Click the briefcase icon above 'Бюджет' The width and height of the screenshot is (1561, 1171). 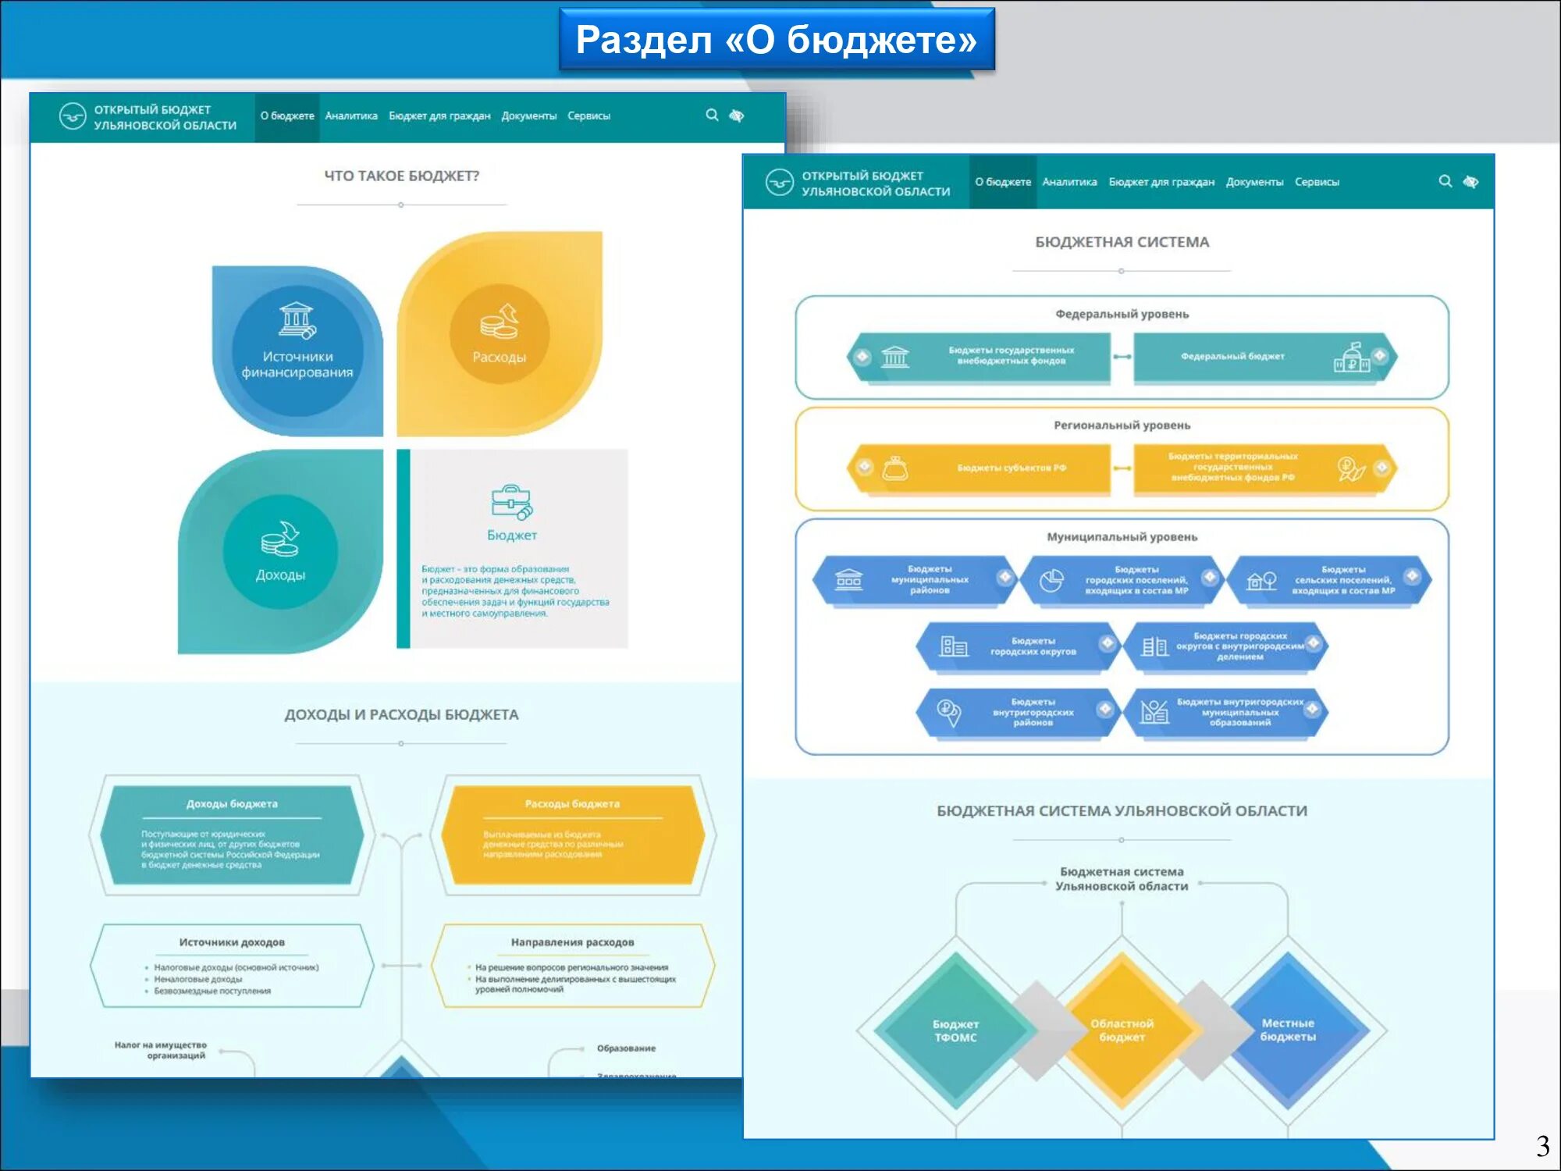(x=512, y=502)
